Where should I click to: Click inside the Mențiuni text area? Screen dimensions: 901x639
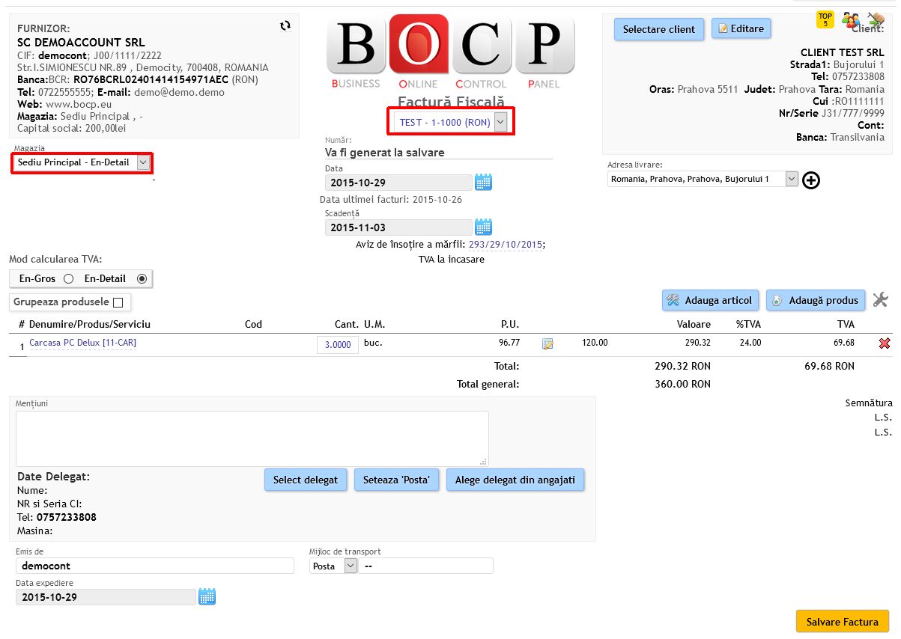252,438
